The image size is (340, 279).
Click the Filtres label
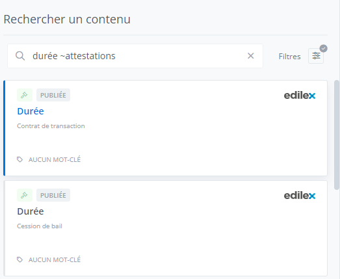289,57
